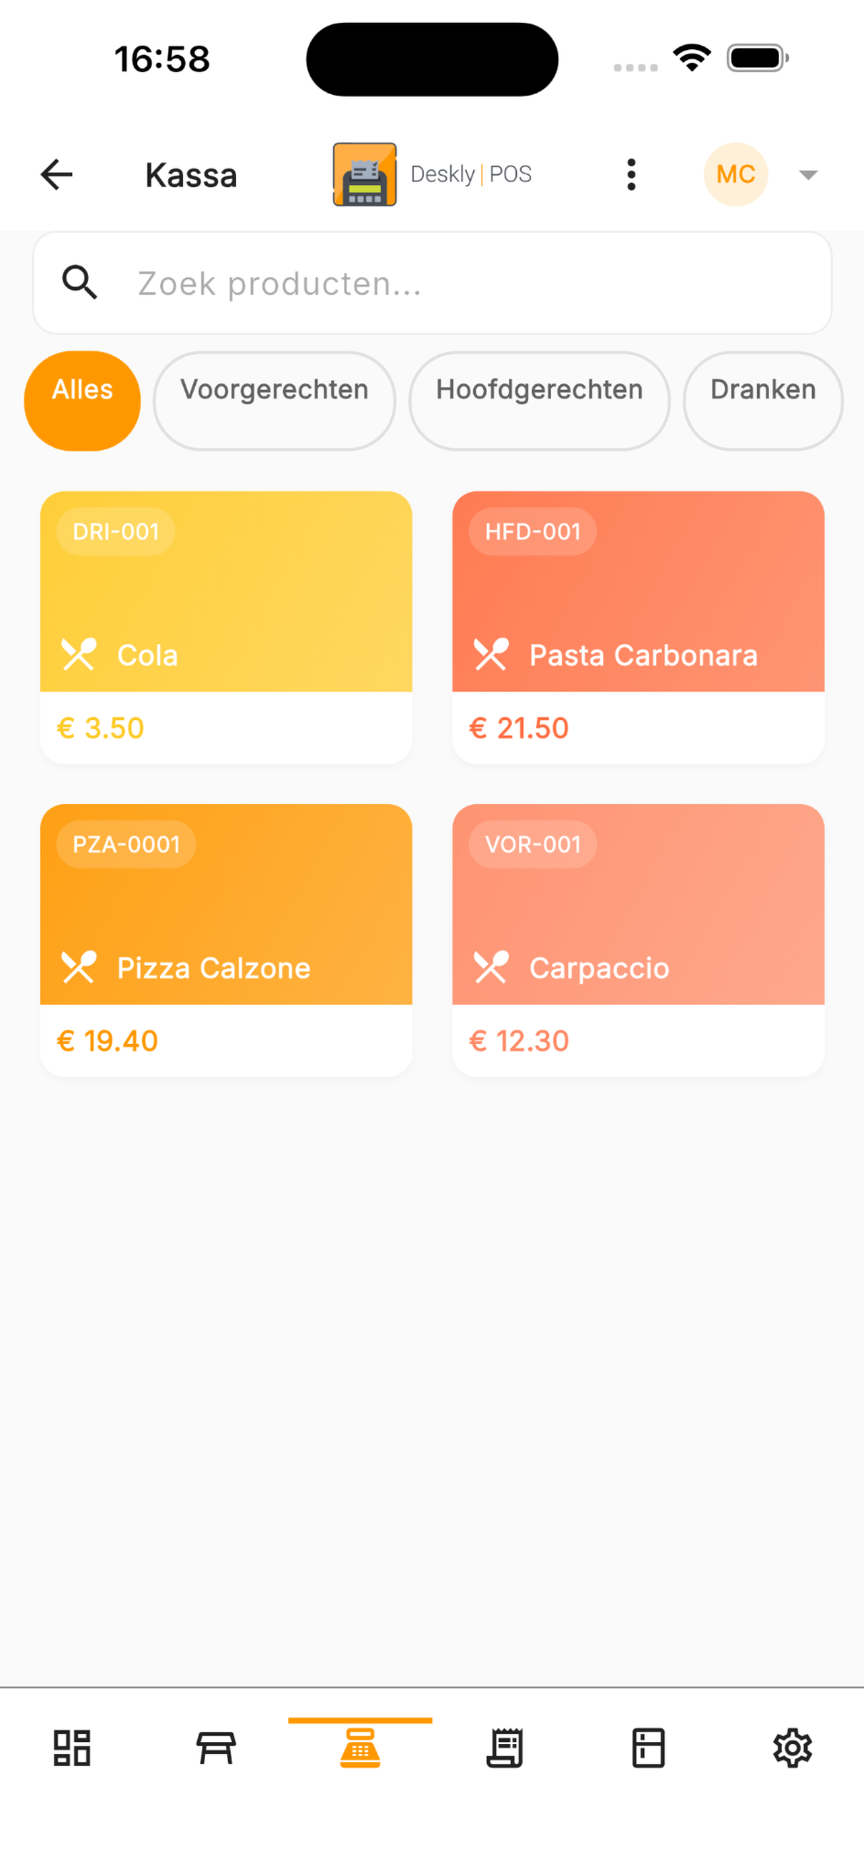Open the dashboard grid icon
This screenshot has height=1869, width=864.
point(72,1748)
